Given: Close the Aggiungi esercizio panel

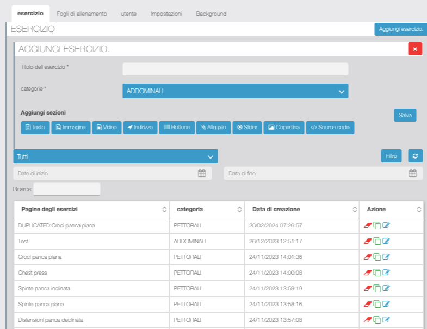Looking at the screenshot, I should pyautogui.click(x=415, y=49).
